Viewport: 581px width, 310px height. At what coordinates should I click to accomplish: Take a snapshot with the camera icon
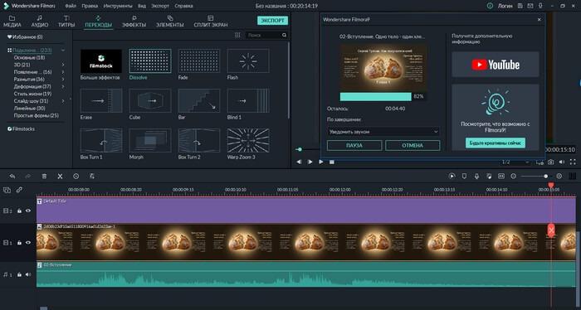(551, 162)
